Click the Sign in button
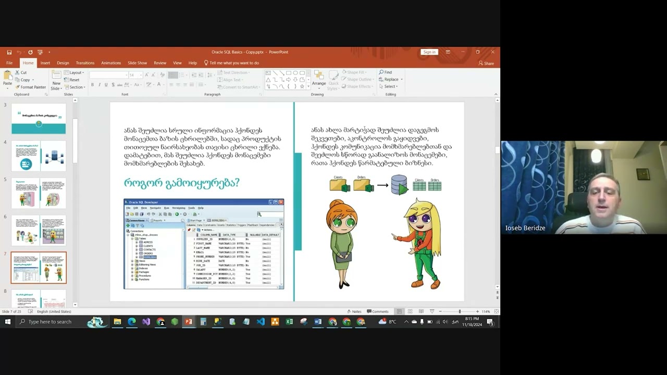 (x=429, y=52)
